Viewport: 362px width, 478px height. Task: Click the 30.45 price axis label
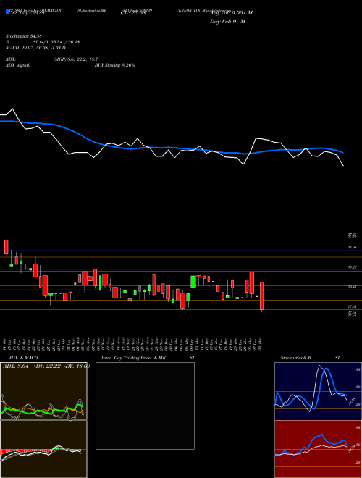[352, 287]
